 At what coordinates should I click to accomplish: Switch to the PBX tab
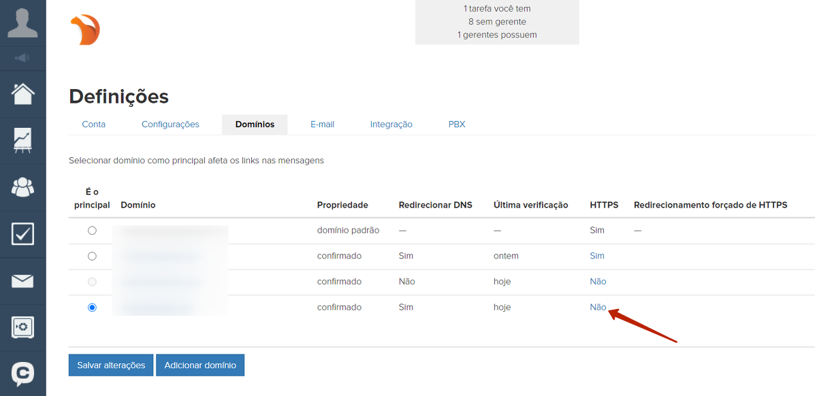click(x=457, y=125)
